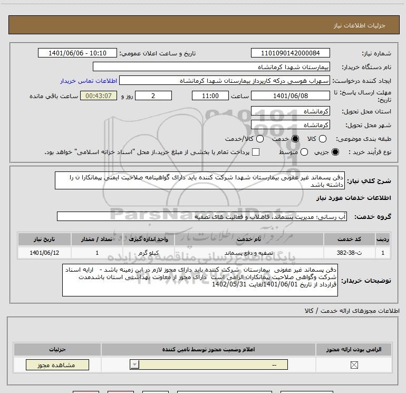Select the خدمت radio button
Viewport: 406px width, 393px height.
(295, 139)
